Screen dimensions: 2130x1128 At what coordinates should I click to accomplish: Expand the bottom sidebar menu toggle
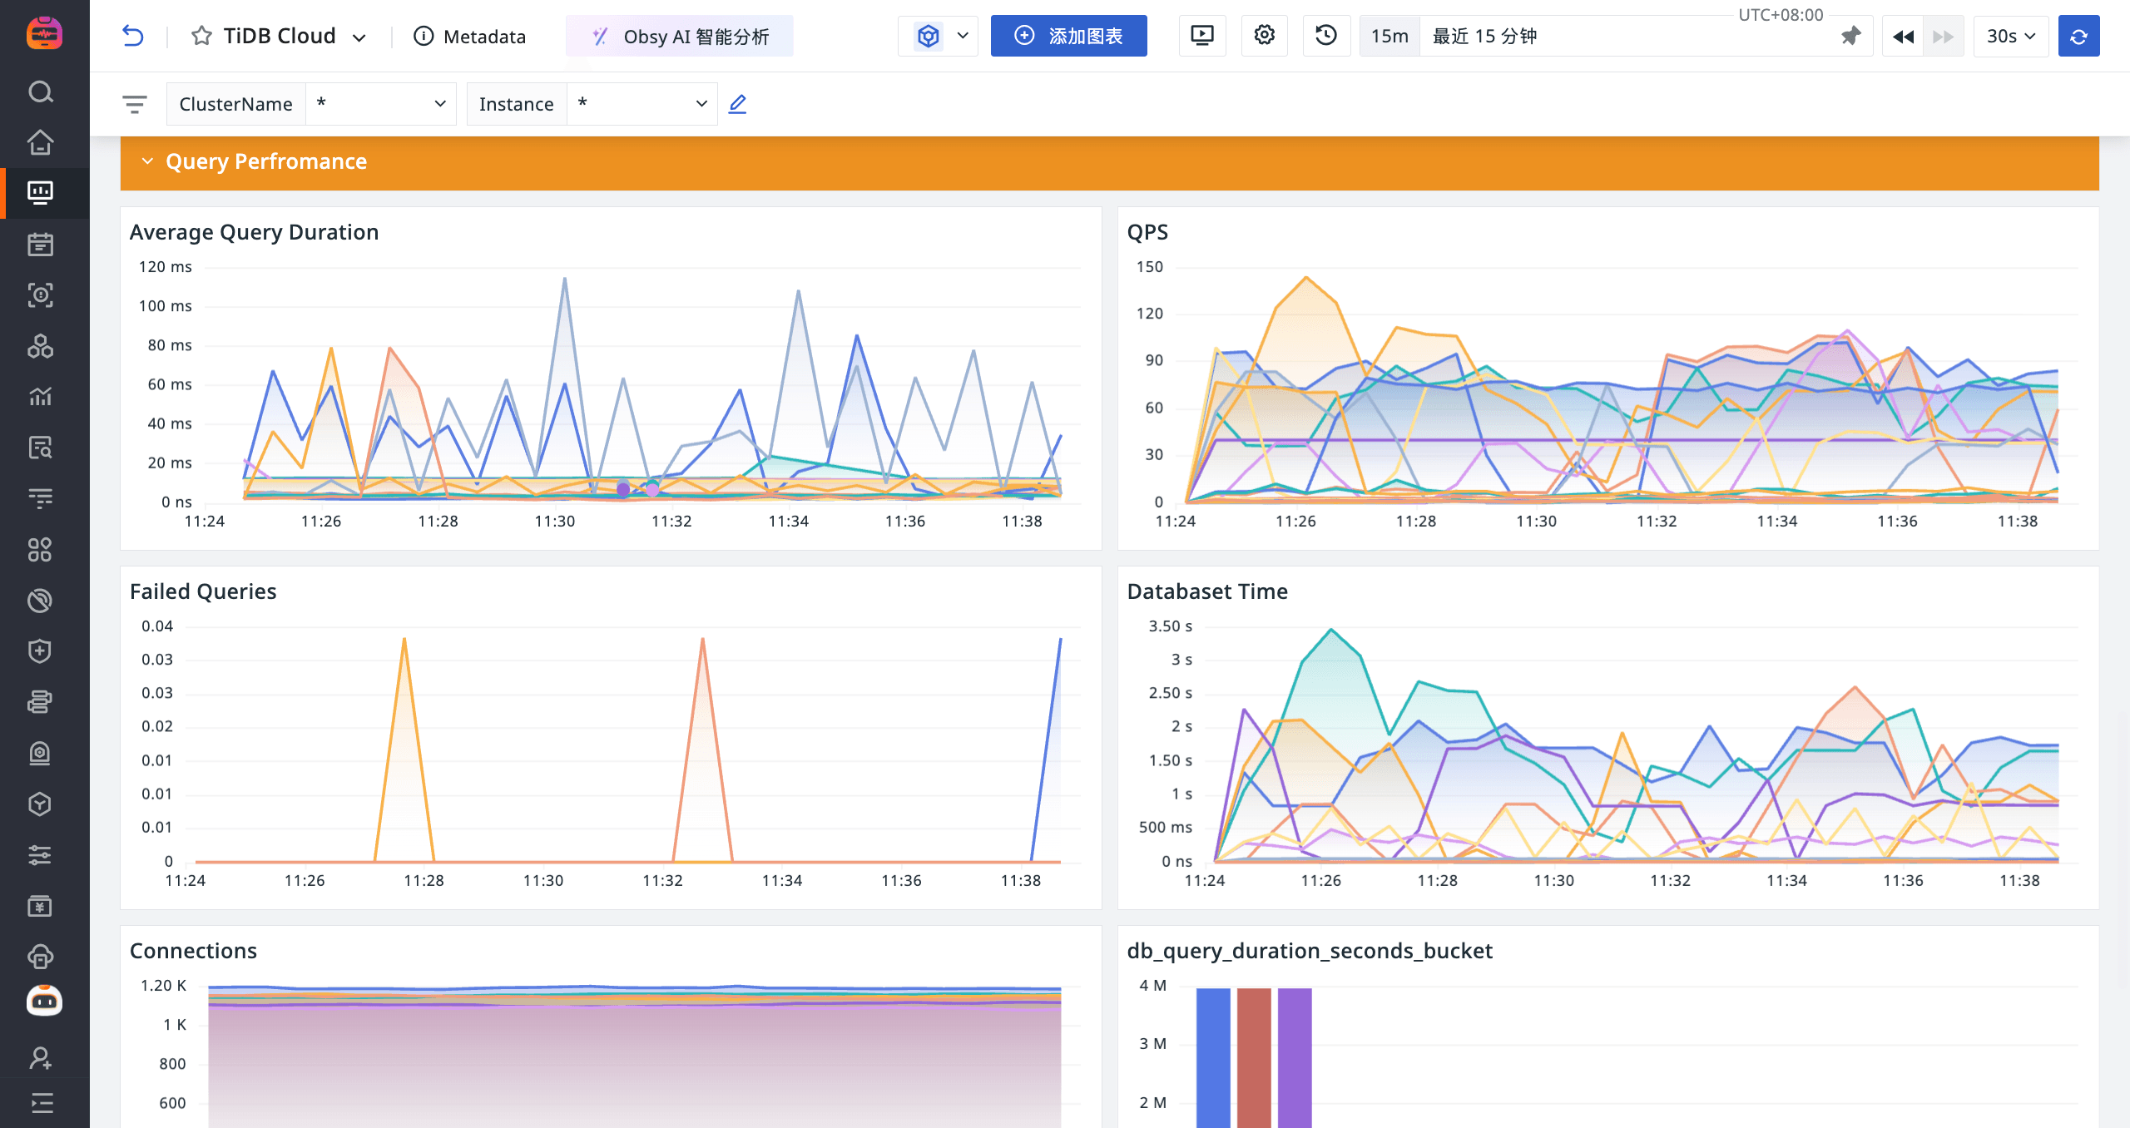pyautogui.click(x=40, y=1103)
